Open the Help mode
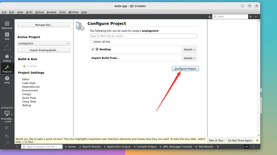Screen dimensions: 277x155 [7, 80]
